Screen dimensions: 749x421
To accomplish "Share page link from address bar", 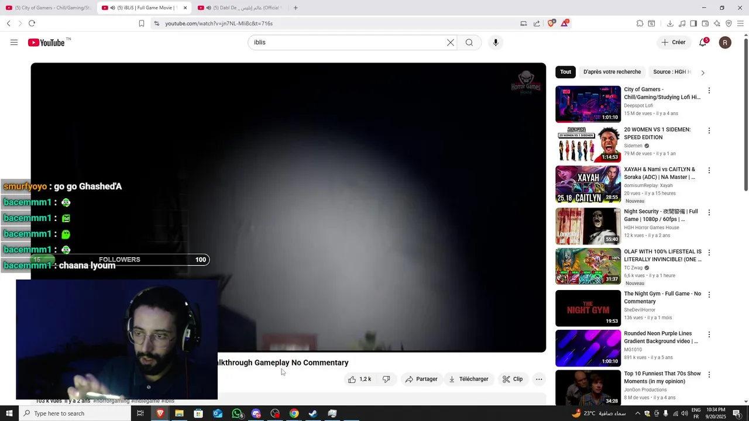I will [x=537, y=23].
